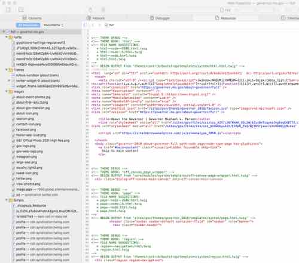
Task: Click the Resources tab icon
Action: (x=217, y=18)
